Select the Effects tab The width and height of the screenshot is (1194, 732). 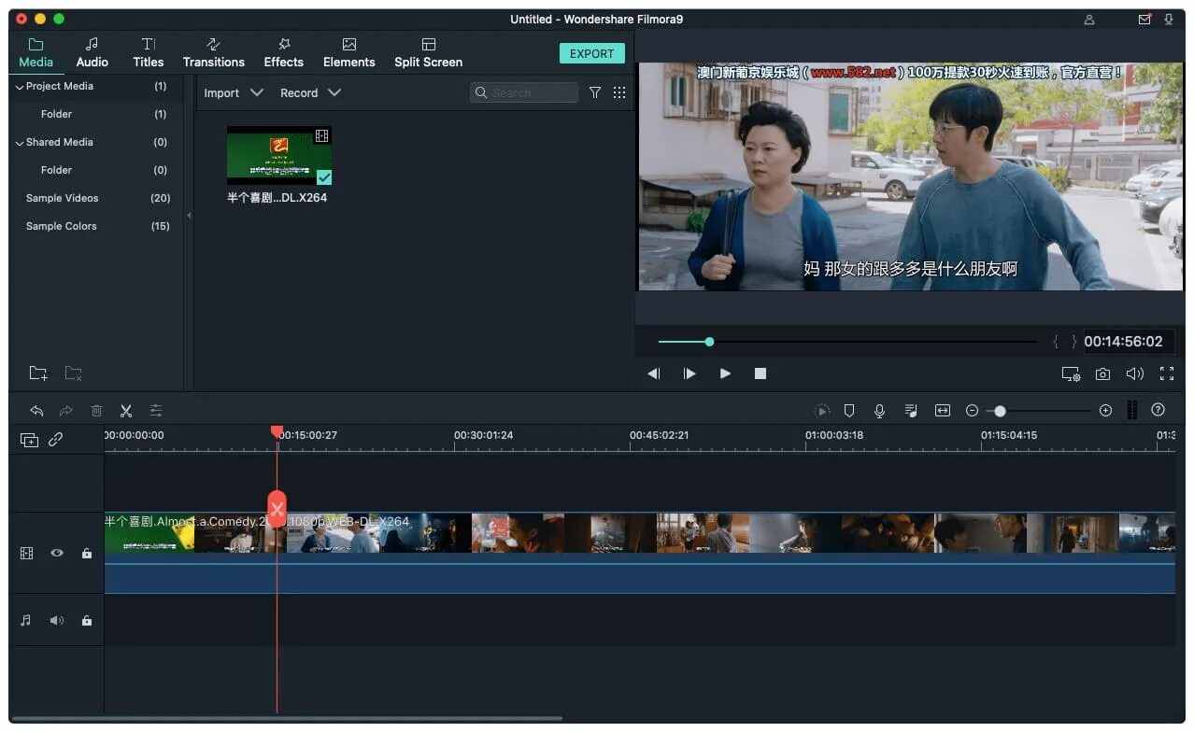[284, 53]
